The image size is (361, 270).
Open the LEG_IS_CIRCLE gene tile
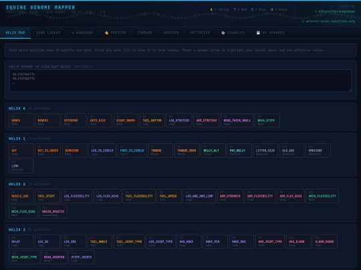(102, 151)
